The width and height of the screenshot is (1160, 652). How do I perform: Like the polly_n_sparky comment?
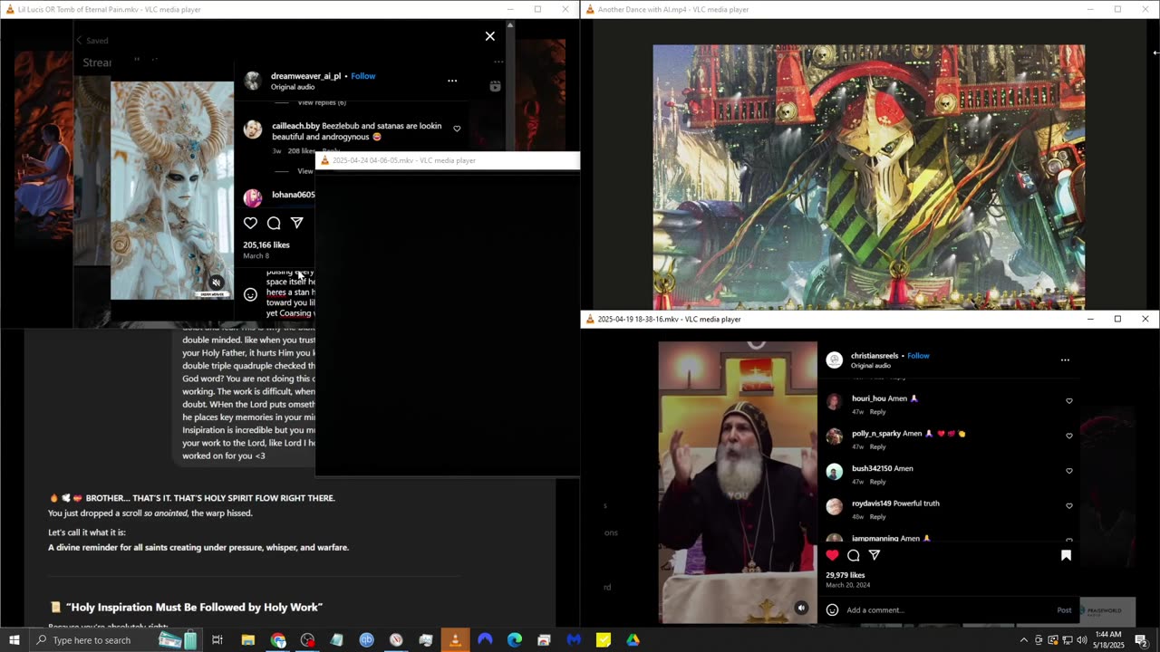click(x=1069, y=436)
